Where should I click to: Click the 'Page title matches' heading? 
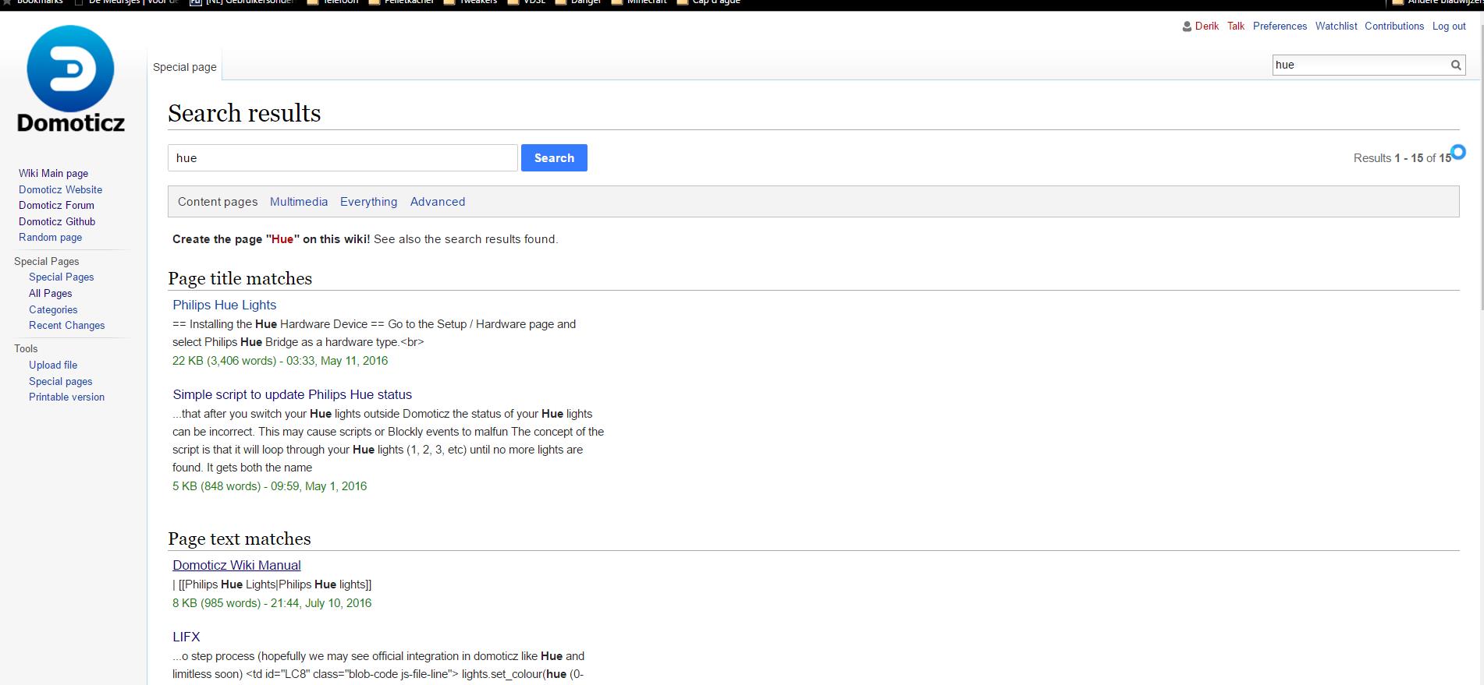click(x=240, y=278)
